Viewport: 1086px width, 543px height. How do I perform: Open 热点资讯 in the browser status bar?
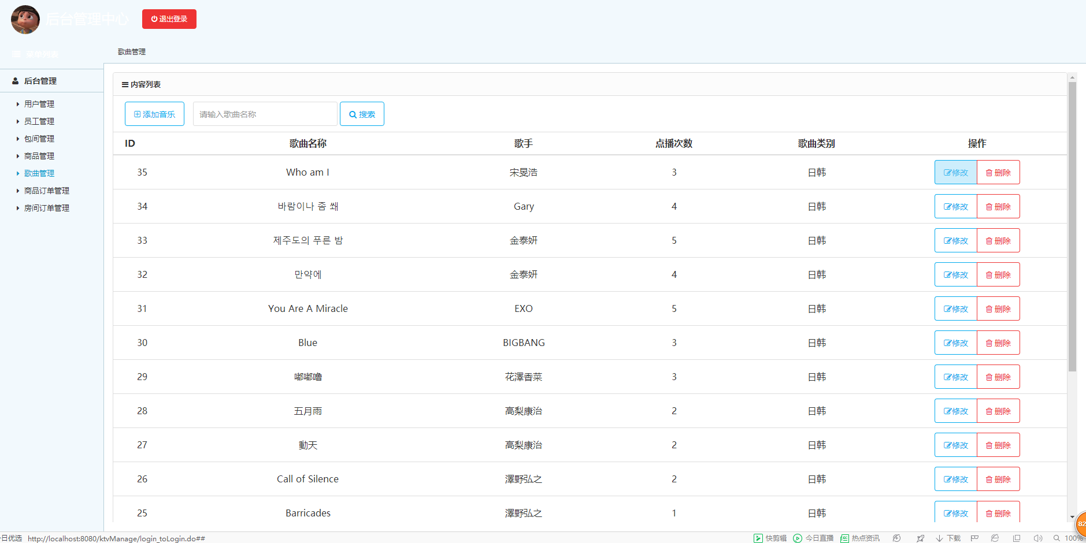(x=860, y=538)
